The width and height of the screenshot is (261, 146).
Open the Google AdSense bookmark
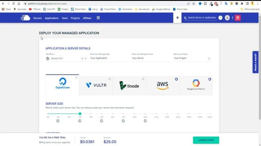161,9
